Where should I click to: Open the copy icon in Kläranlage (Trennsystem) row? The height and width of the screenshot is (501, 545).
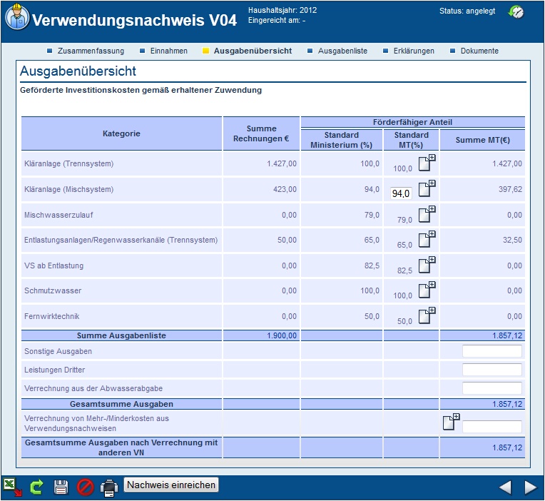coord(427,163)
